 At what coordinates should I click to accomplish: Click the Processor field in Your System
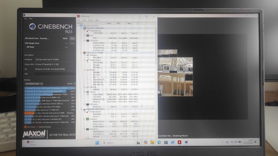(55, 59)
